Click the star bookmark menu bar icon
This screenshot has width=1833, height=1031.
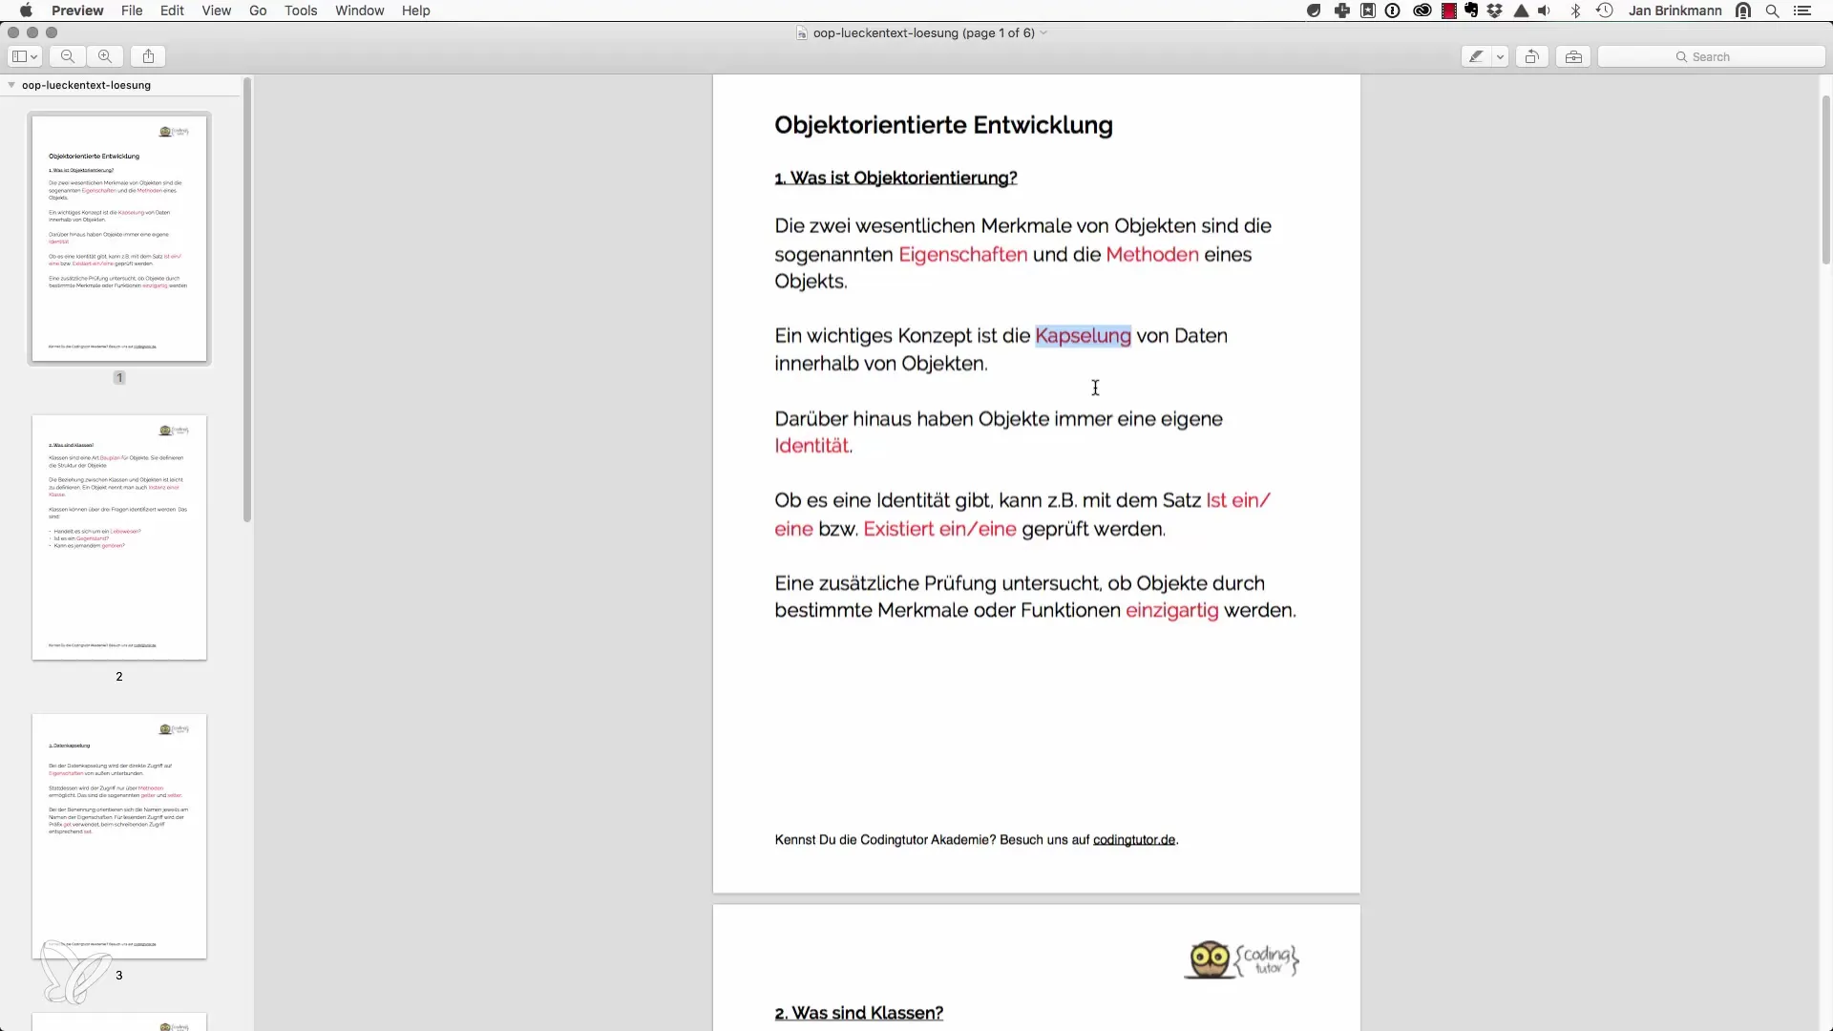pyautogui.click(x=1368, y=11)
